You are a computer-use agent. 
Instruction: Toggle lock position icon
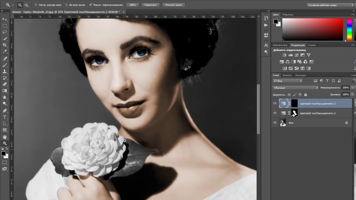(300, 95)
